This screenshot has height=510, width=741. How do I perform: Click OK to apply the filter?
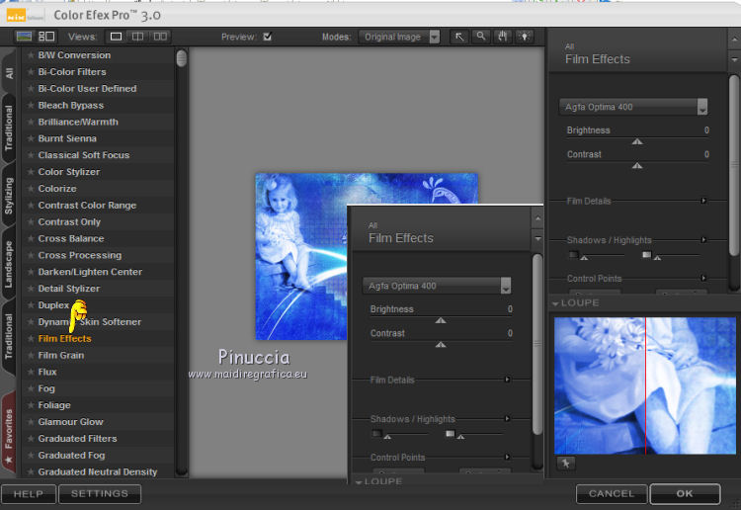685,494
